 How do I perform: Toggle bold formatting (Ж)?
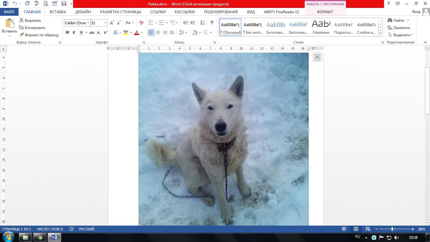click(x=67, y=32)
